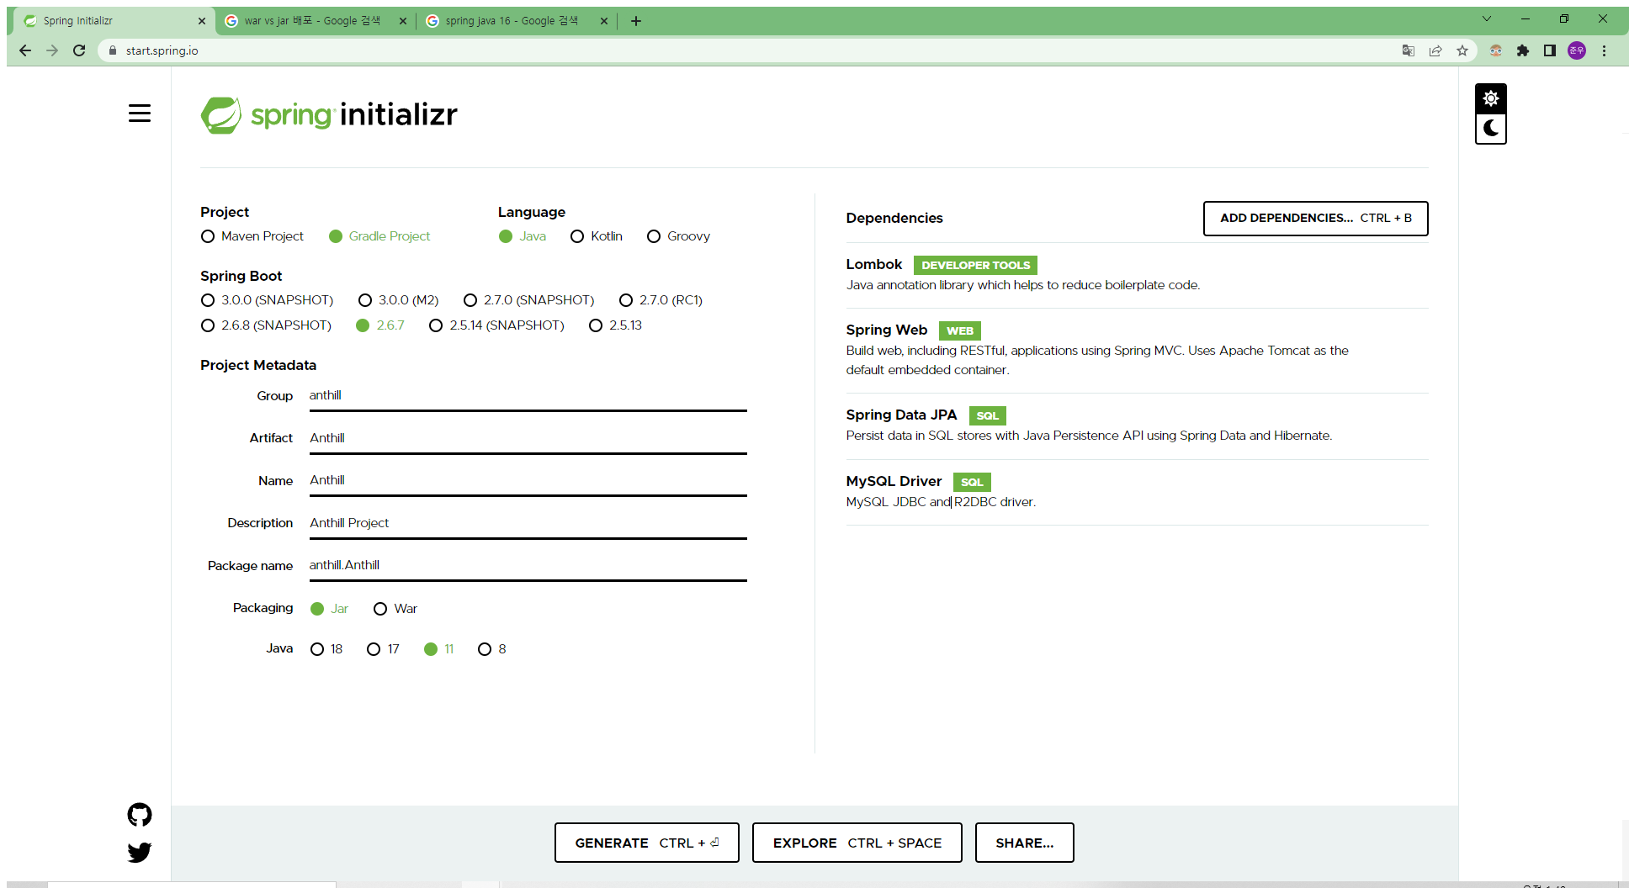Go forward in browser history

52,50
